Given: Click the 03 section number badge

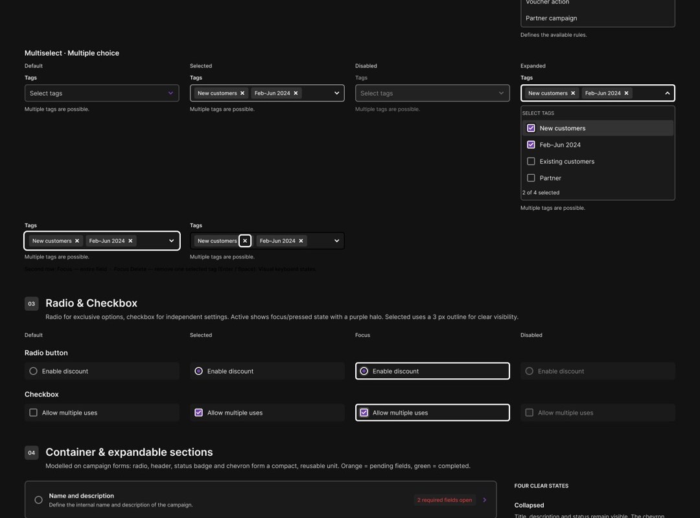Looking at the screenshot, I should (31, 304).
